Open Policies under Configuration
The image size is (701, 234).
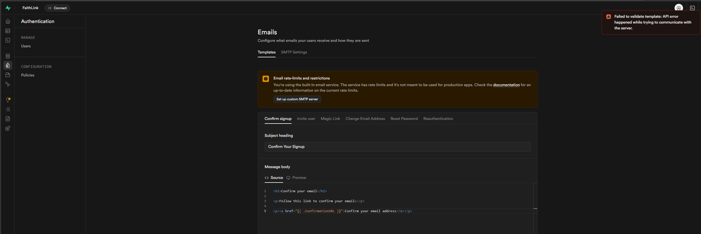(x=28, y=75)
